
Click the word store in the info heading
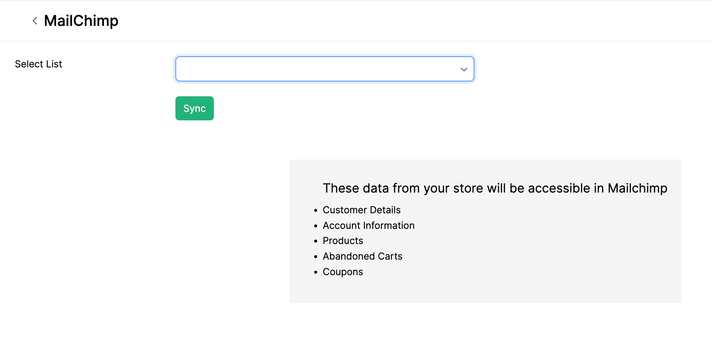coord(468,188)
